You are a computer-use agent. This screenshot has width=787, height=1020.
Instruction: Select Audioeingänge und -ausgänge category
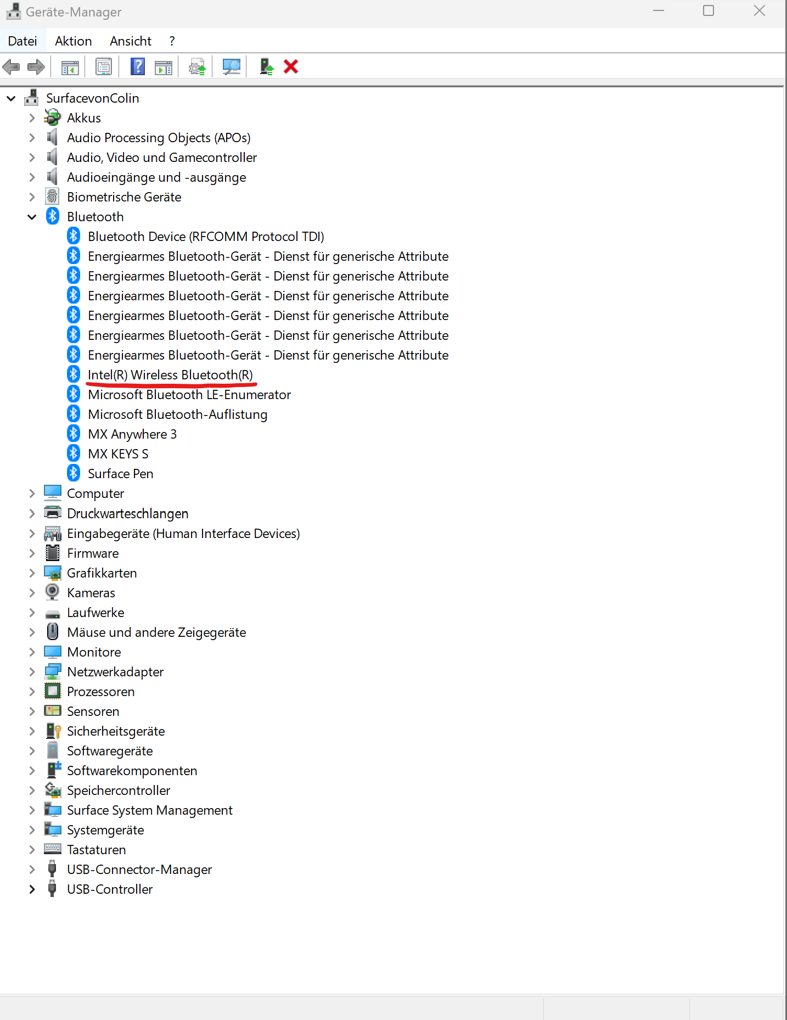pyautogui.click(x=156, y=177)
